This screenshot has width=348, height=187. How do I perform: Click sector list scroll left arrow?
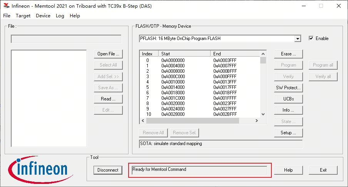(x=143, y=121)
